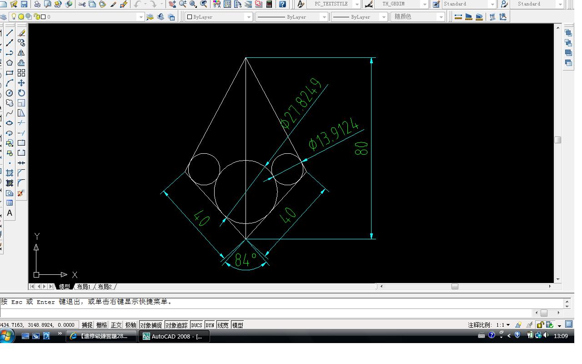582x364 pixels.
Task: Switch to the 布局1 layout tab
Action: pyautogui.click(x=84, y=287)
